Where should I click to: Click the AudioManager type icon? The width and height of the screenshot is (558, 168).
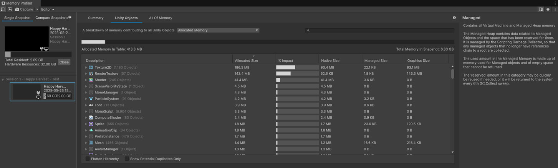tap(91, 149)
